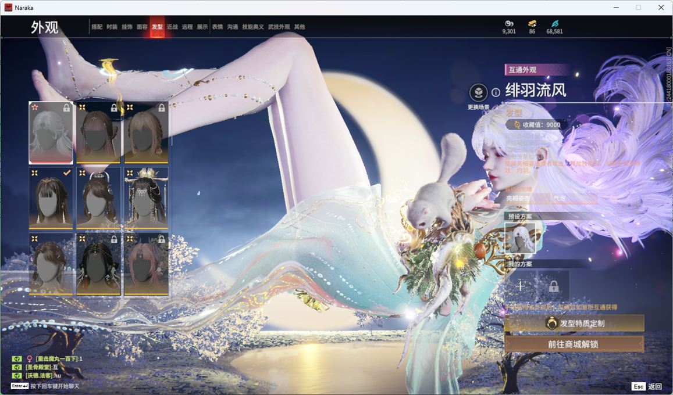673x395 pixels.
Task: Open the 武技外观 tab
Action: (x=279, y=27)
